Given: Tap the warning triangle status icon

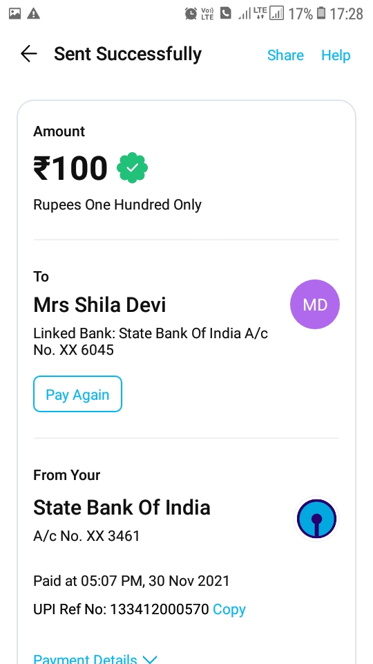Looking at the screenshot, I should (33, 14).
